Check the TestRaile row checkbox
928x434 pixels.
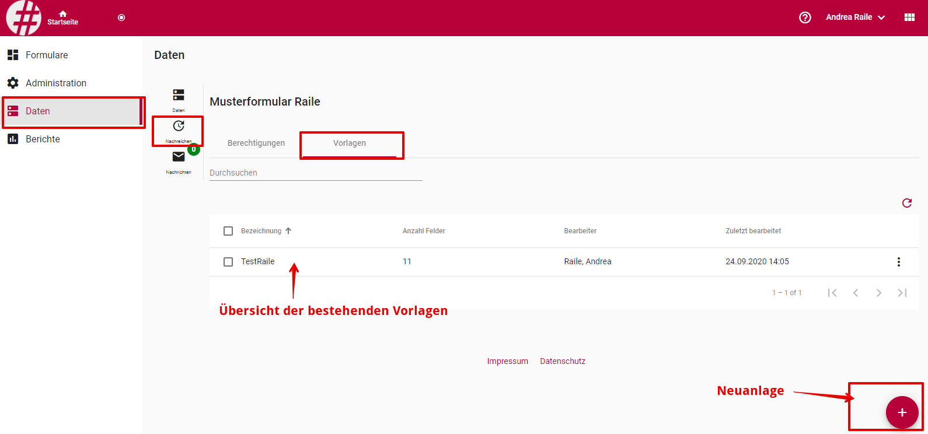(228, 262)
